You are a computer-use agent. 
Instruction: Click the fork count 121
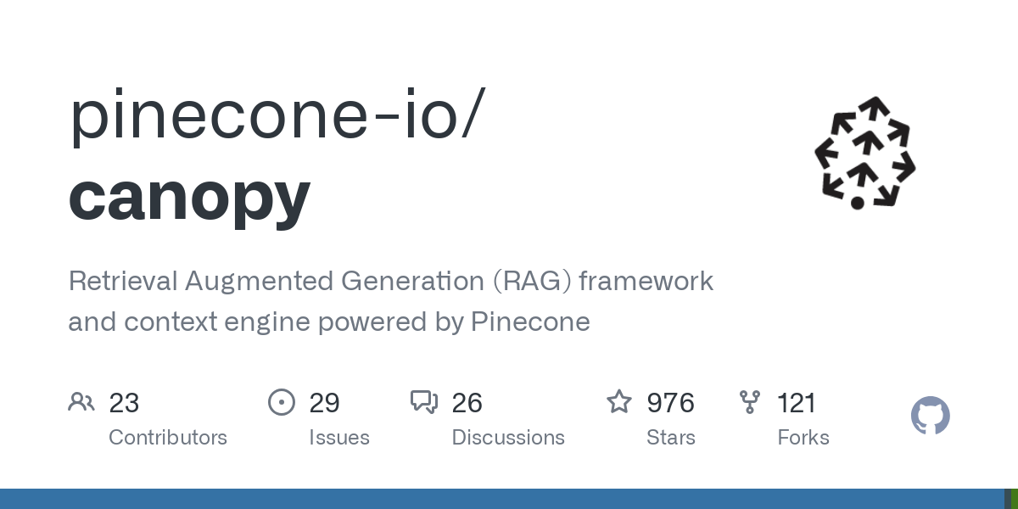tap(797, 403)
